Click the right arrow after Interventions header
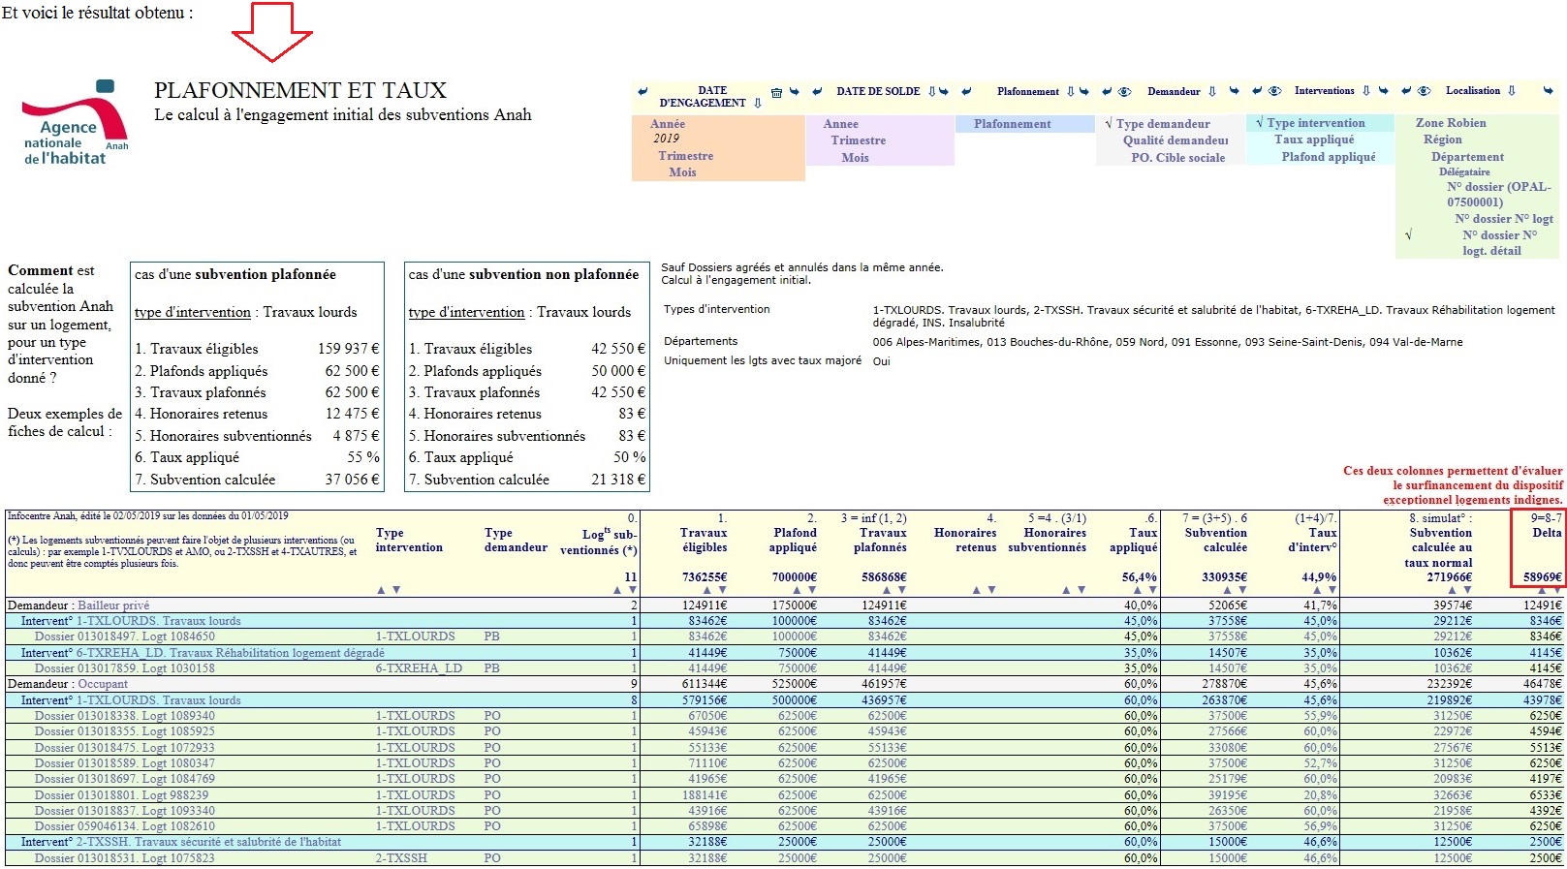Image resolution: width=1567 pixels, height=869 pixels. click(x=1384, y=90)
